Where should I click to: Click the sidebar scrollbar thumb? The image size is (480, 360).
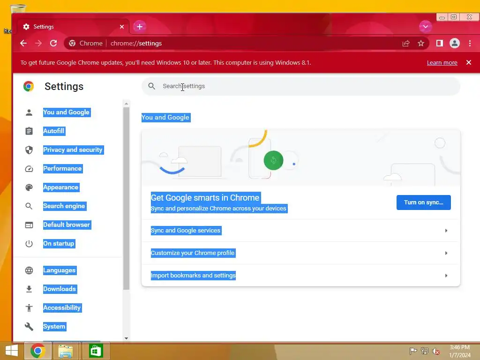click(x=126, y=198)
